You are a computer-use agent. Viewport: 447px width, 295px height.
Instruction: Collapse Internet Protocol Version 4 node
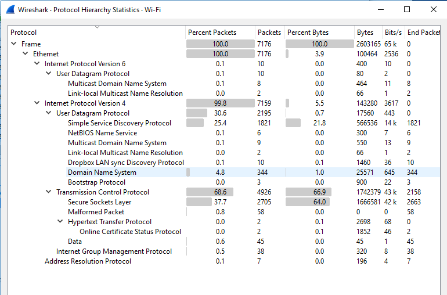(37, 103)
